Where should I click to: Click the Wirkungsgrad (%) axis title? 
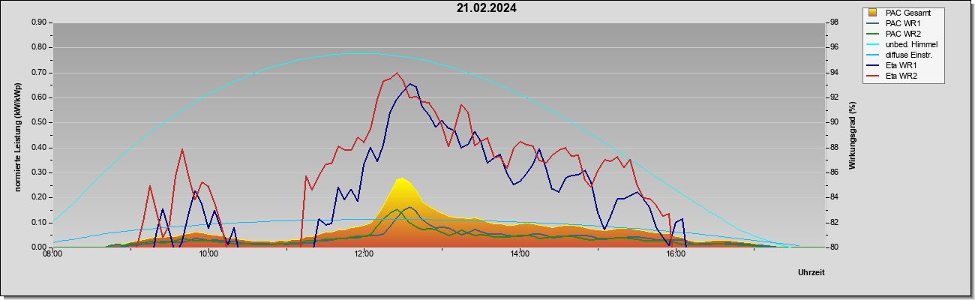pos(852,135)
